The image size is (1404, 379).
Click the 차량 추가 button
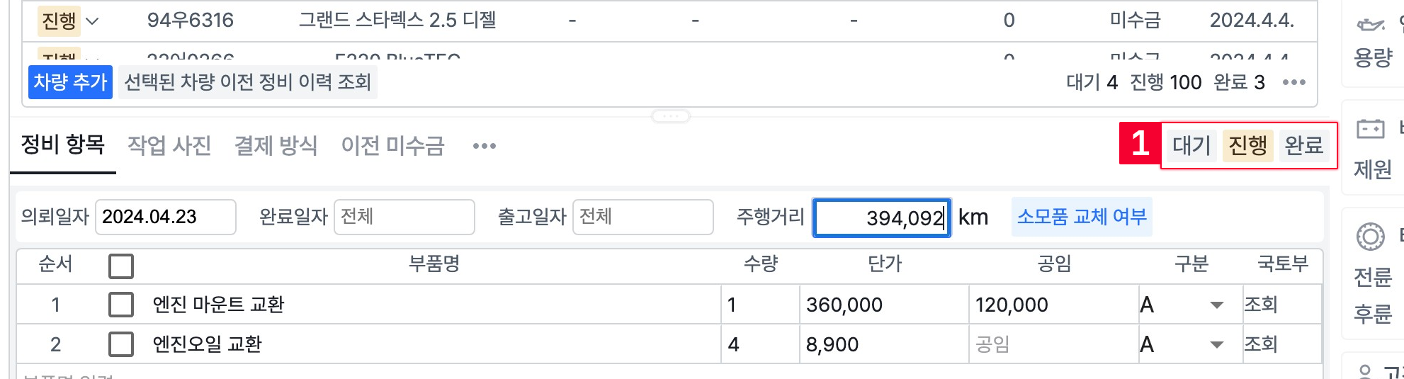[x=70, y=82]
